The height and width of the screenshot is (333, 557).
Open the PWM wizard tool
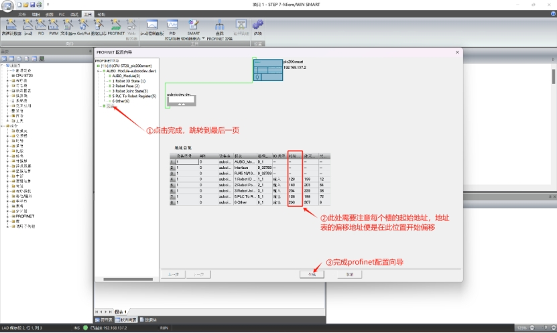tap(54, 25)
